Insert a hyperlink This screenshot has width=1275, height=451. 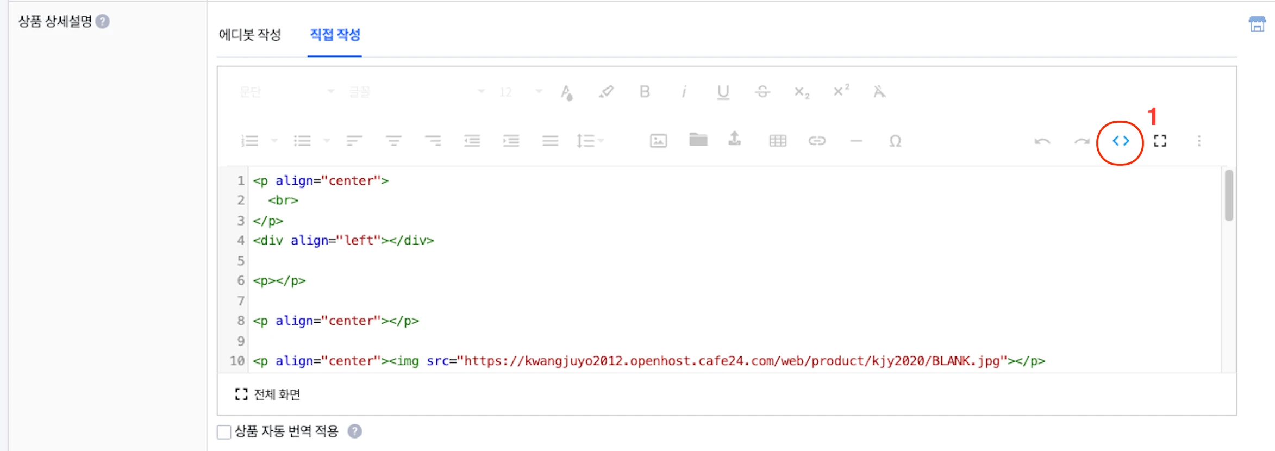pyautogui.click(x=817, y=141)
